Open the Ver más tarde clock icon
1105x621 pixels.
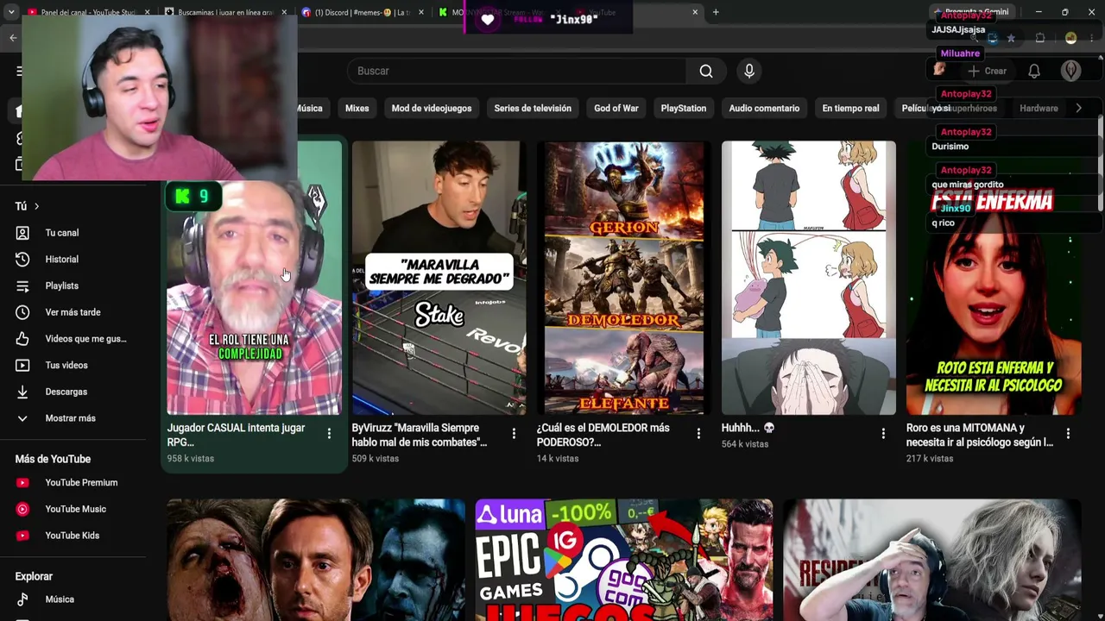click(x=22, y=312)
